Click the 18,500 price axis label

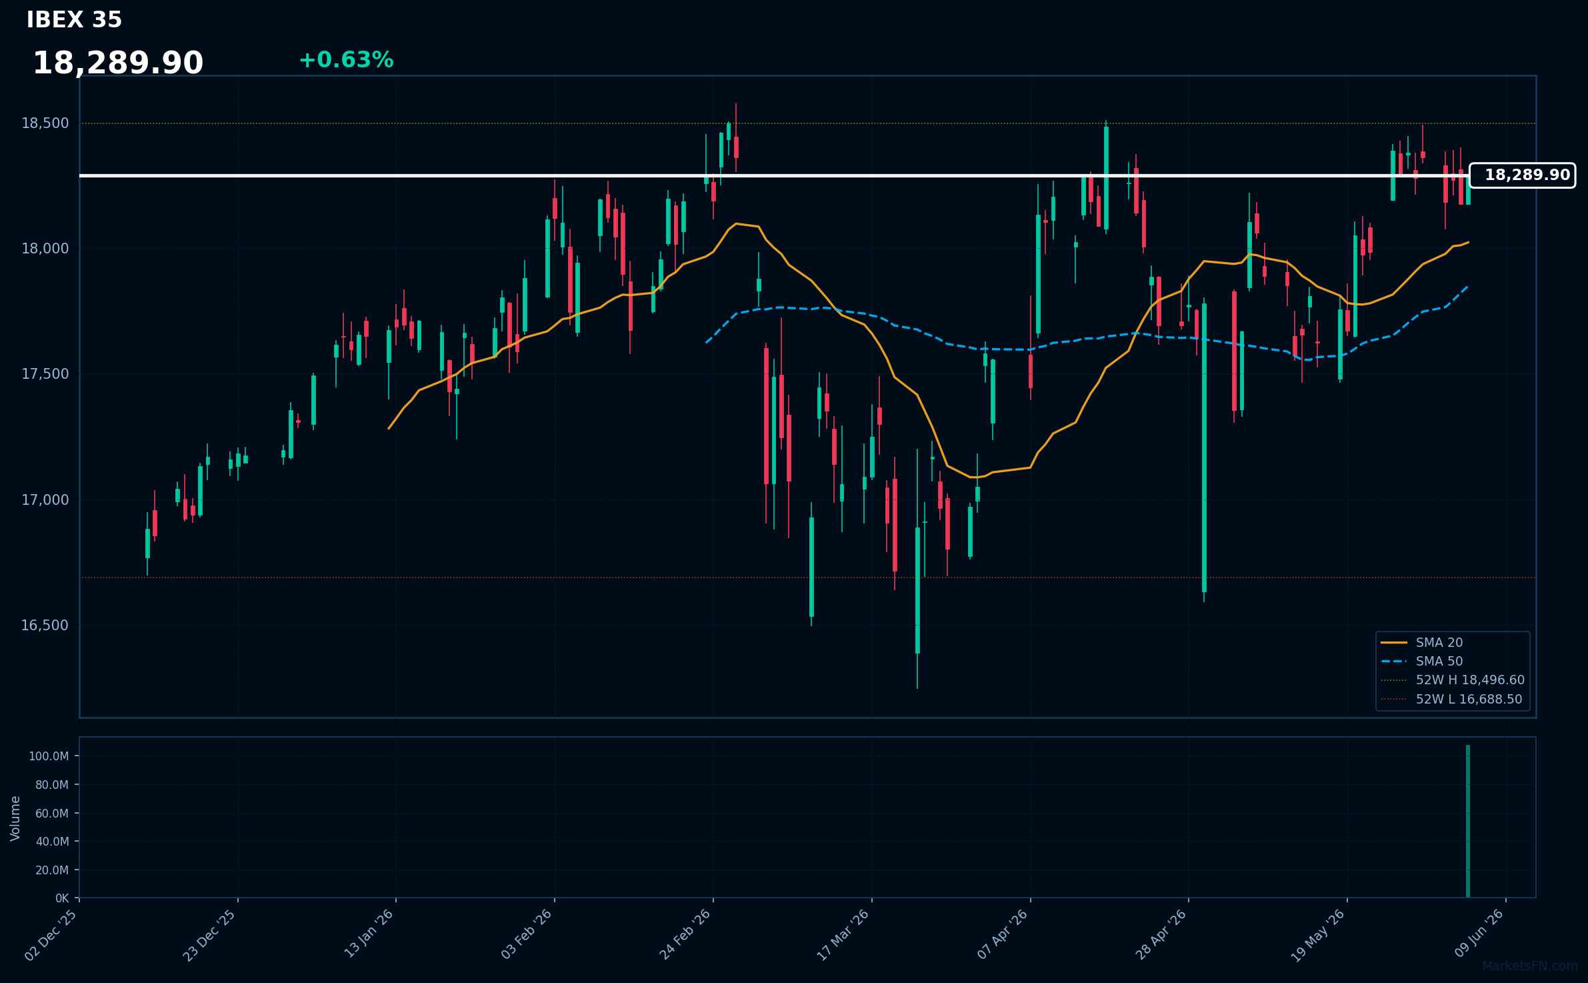coord(45,123)
